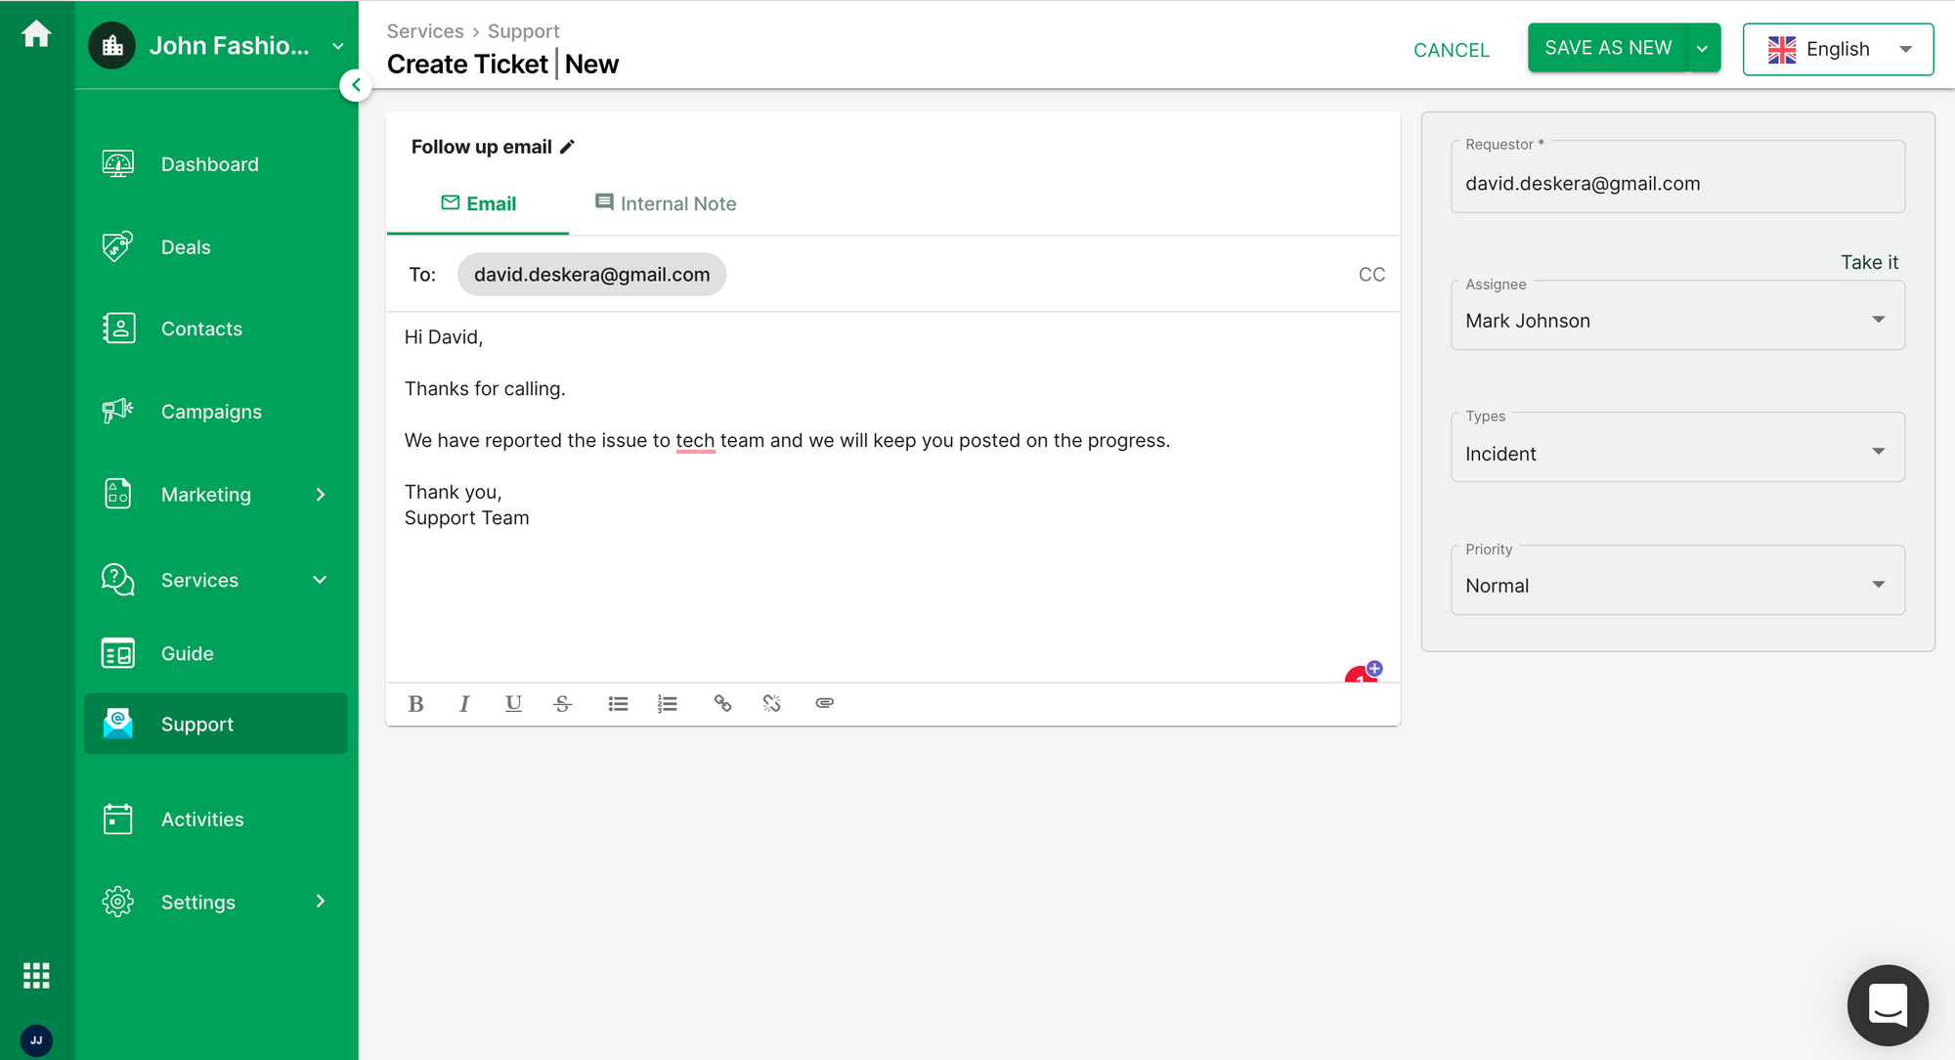The width and height of the screenshot is (1955, 1060).
Task: Switch to the Internal Note tab
Action: point(667,202)
